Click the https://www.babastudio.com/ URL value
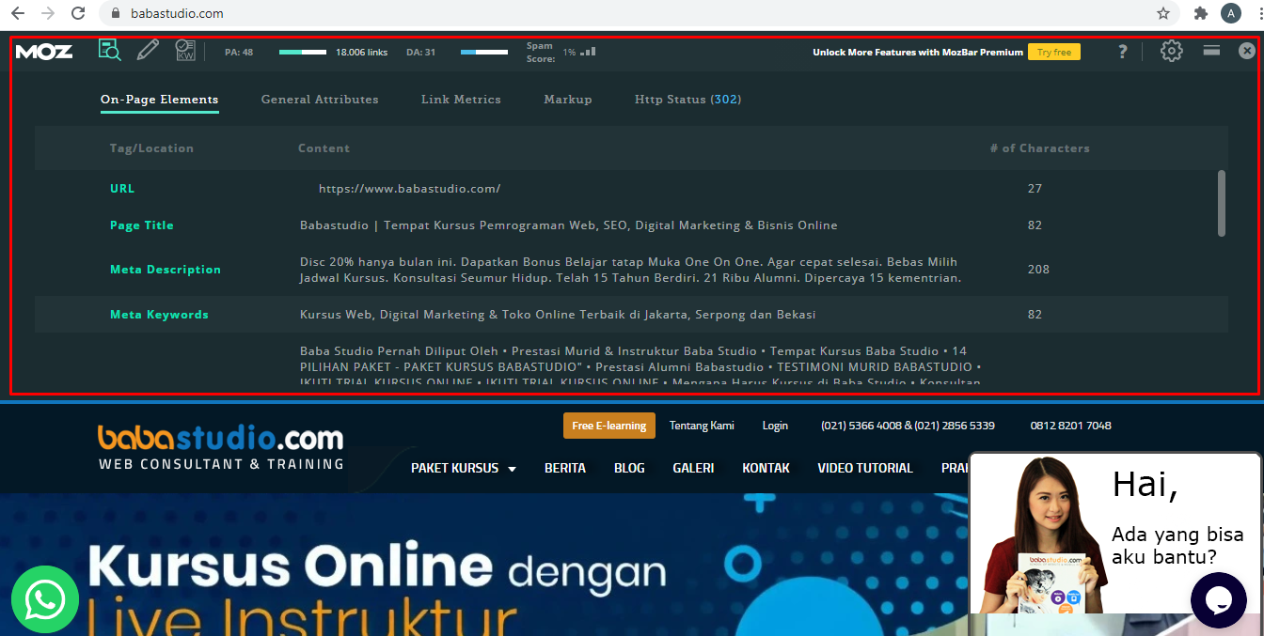 coord(409,189)
